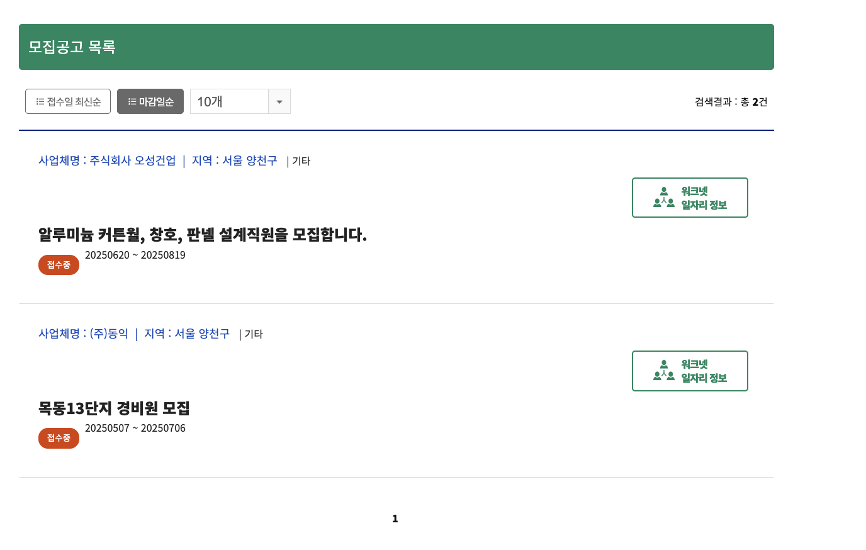
Task: Click 서울 양천구 region link on first posting
Action: pyautogui.click(x=250, y=160)
